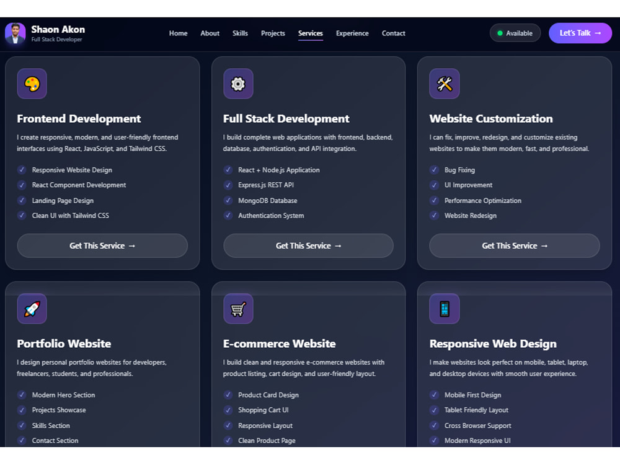Click checkmark beside Website Redesign
This screenshot has width=620, height=465.
pyautogui.click(x=434, y=215)
